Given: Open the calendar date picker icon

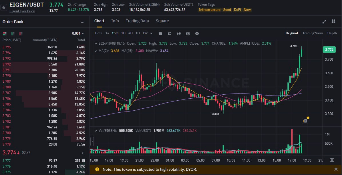Looking at the screenshot, I should click(x=160, y=33).
